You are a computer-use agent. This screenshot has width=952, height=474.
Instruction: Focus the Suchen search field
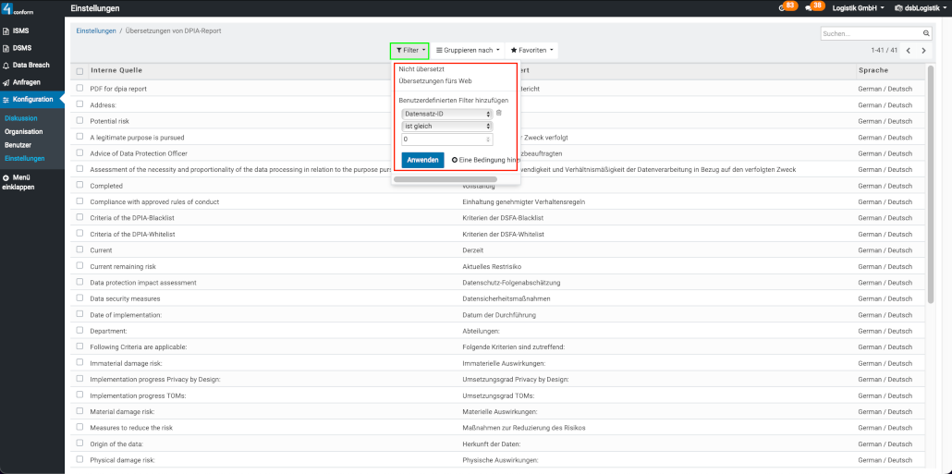[869, 33]
